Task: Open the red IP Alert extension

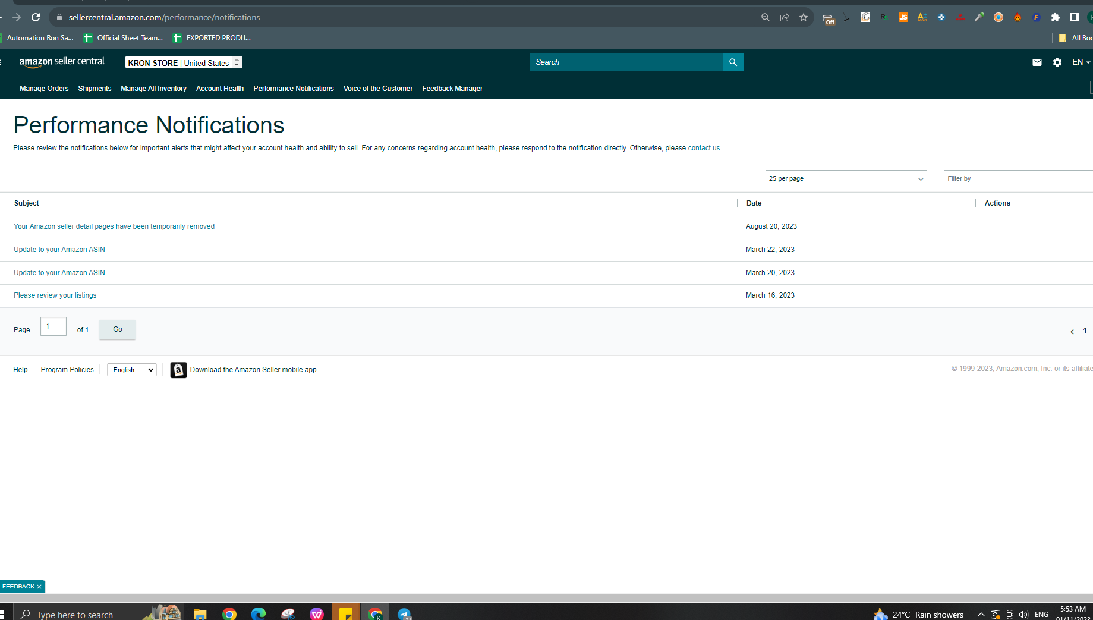Action: (960, 17)
